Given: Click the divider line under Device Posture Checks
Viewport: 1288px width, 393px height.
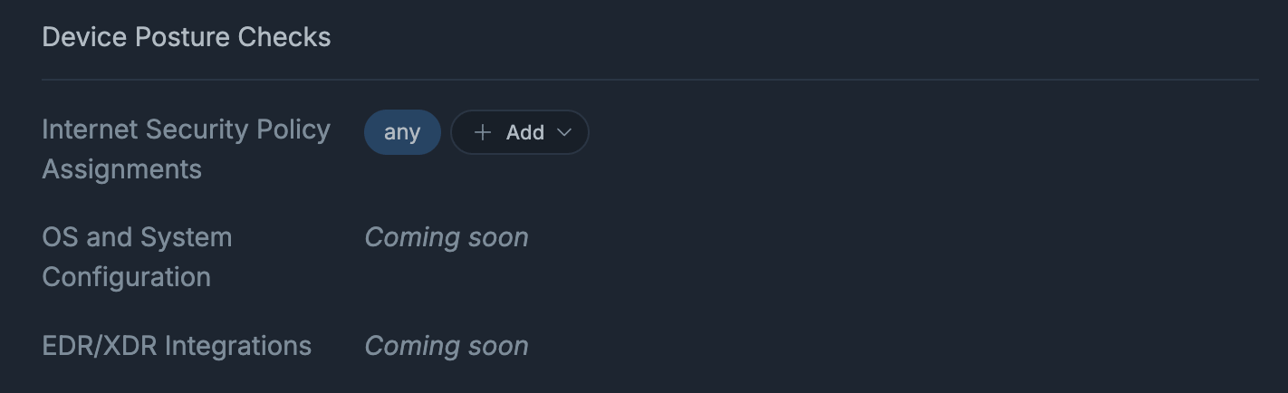Looking at the screenshot, I should pyautogui.click(x=649, y=80).
